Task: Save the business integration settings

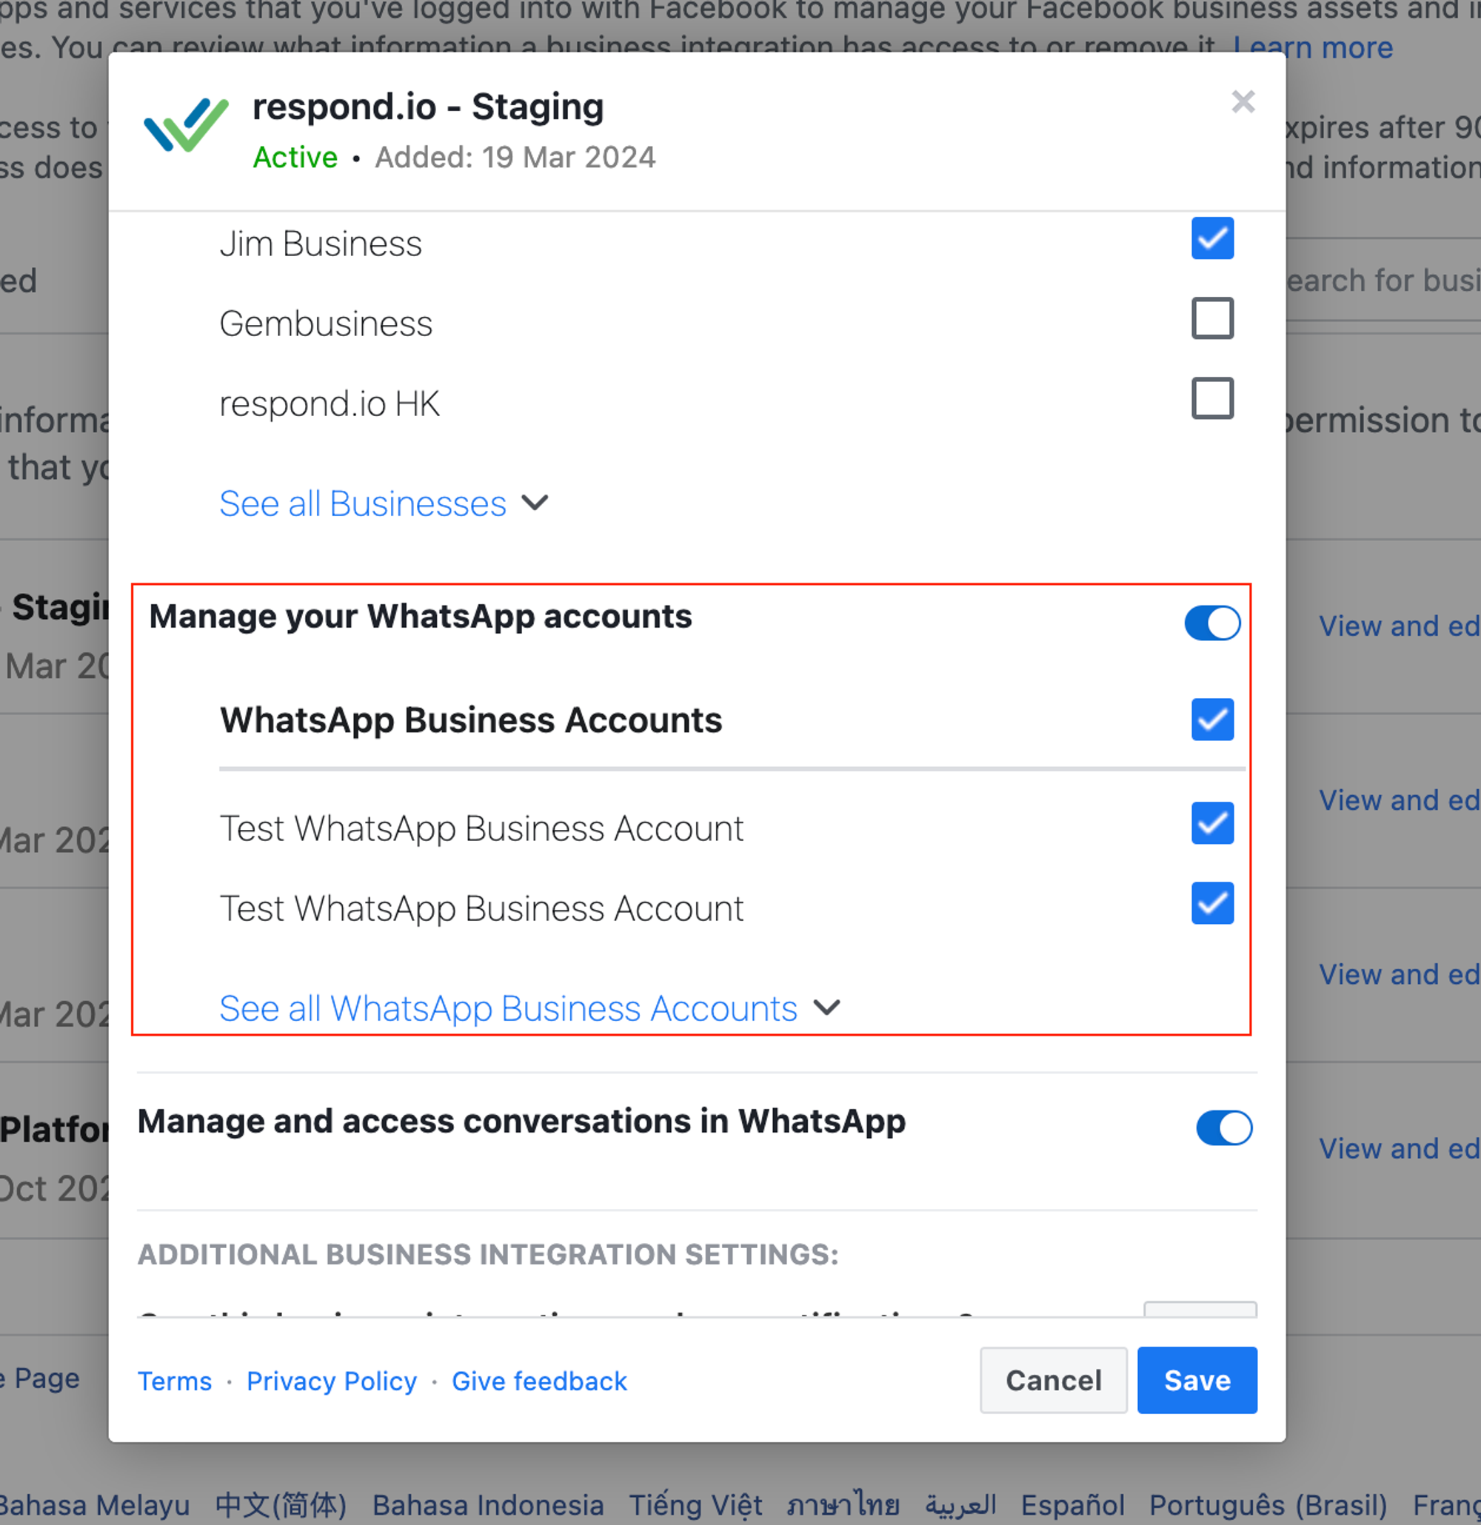Action: (1196, 1381)
